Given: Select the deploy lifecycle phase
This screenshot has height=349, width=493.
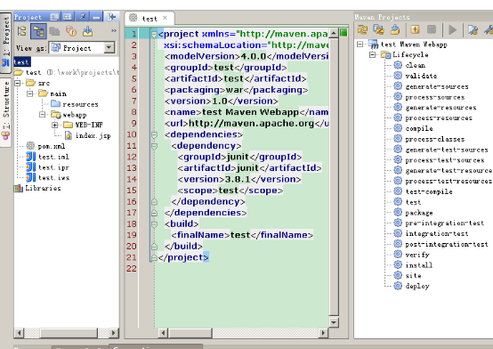Looking at the screenshot, I should pos(411,286).
